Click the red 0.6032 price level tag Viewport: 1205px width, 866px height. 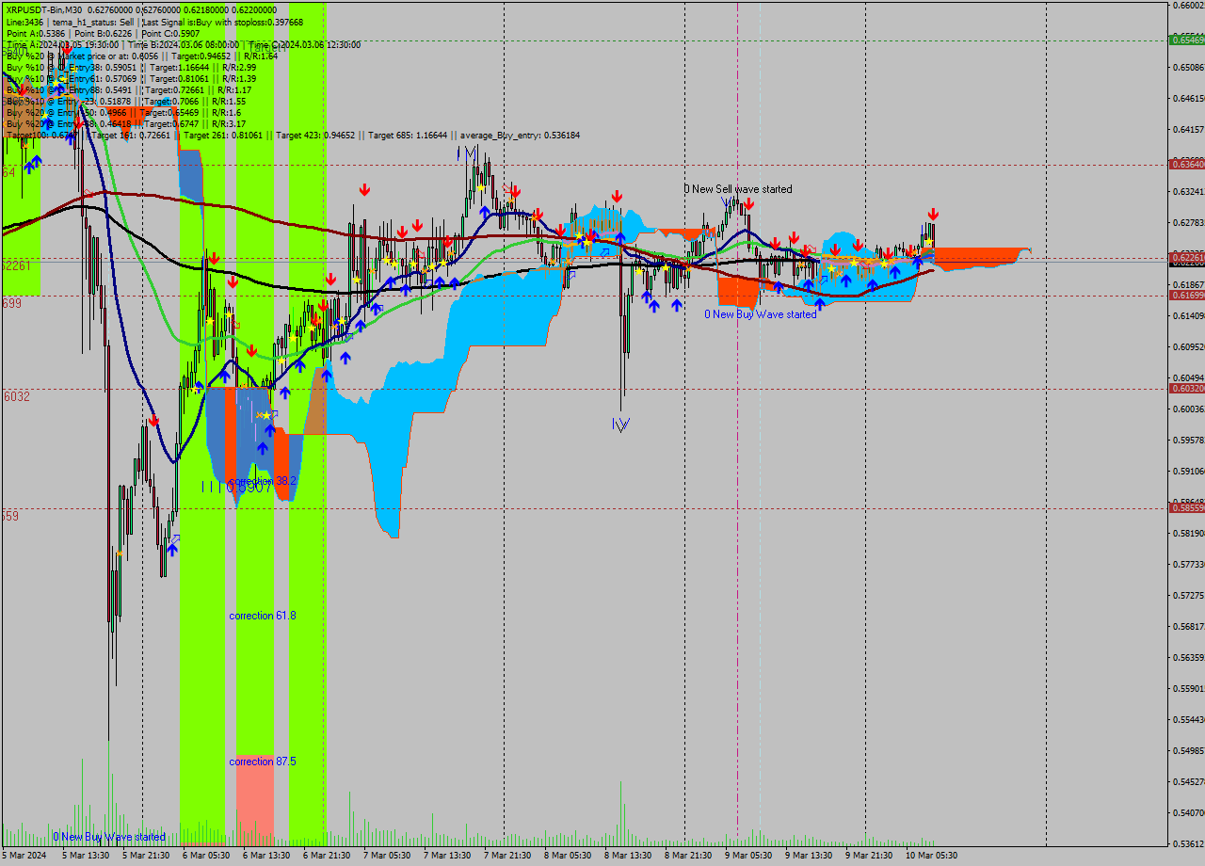pyautogui.click(x=1186, y=388)
